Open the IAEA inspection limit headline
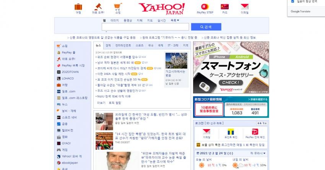This screenshot has height=170, width=325. [x=114, y=74]
